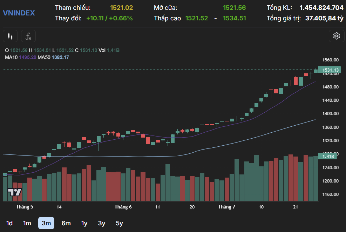Click the VNINDEX ticker title
This screenshot has height=232, width=346.
[x=19, y=13]
